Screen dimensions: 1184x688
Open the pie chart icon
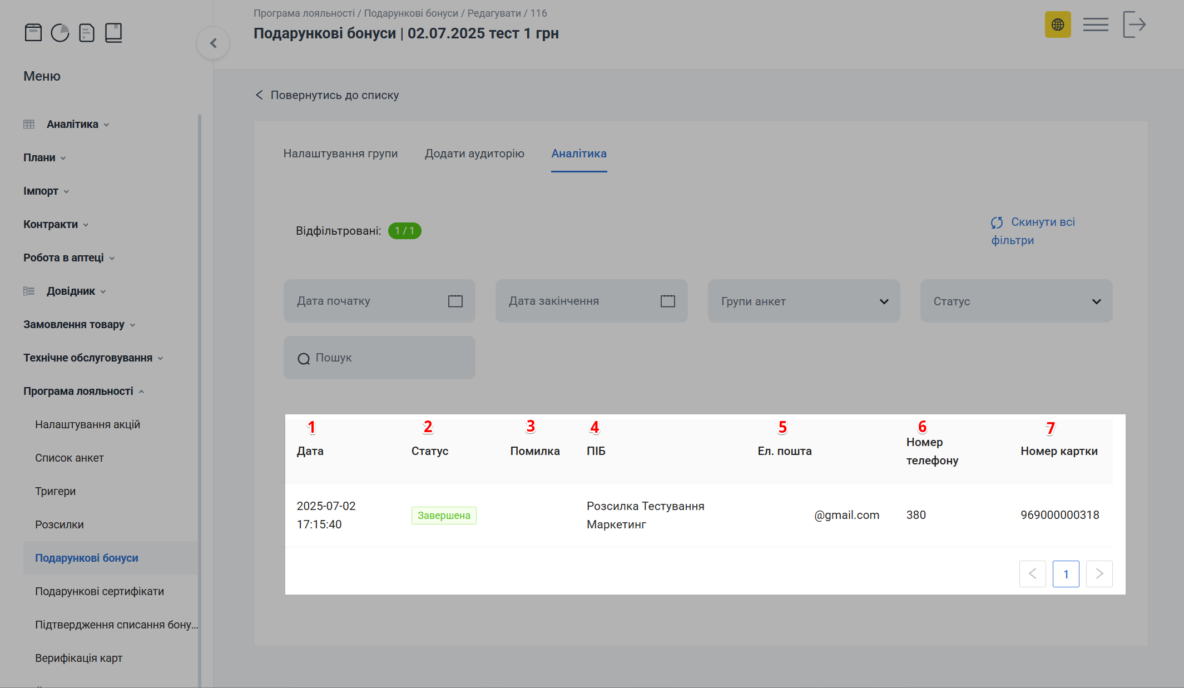(60, 32)
